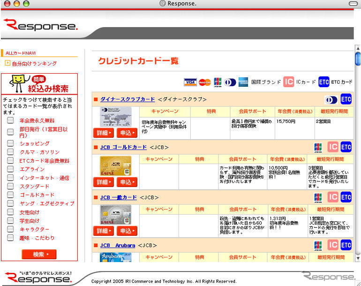Click the blue ETC card legend icon

pyautogui.click(x=324, y=82)
